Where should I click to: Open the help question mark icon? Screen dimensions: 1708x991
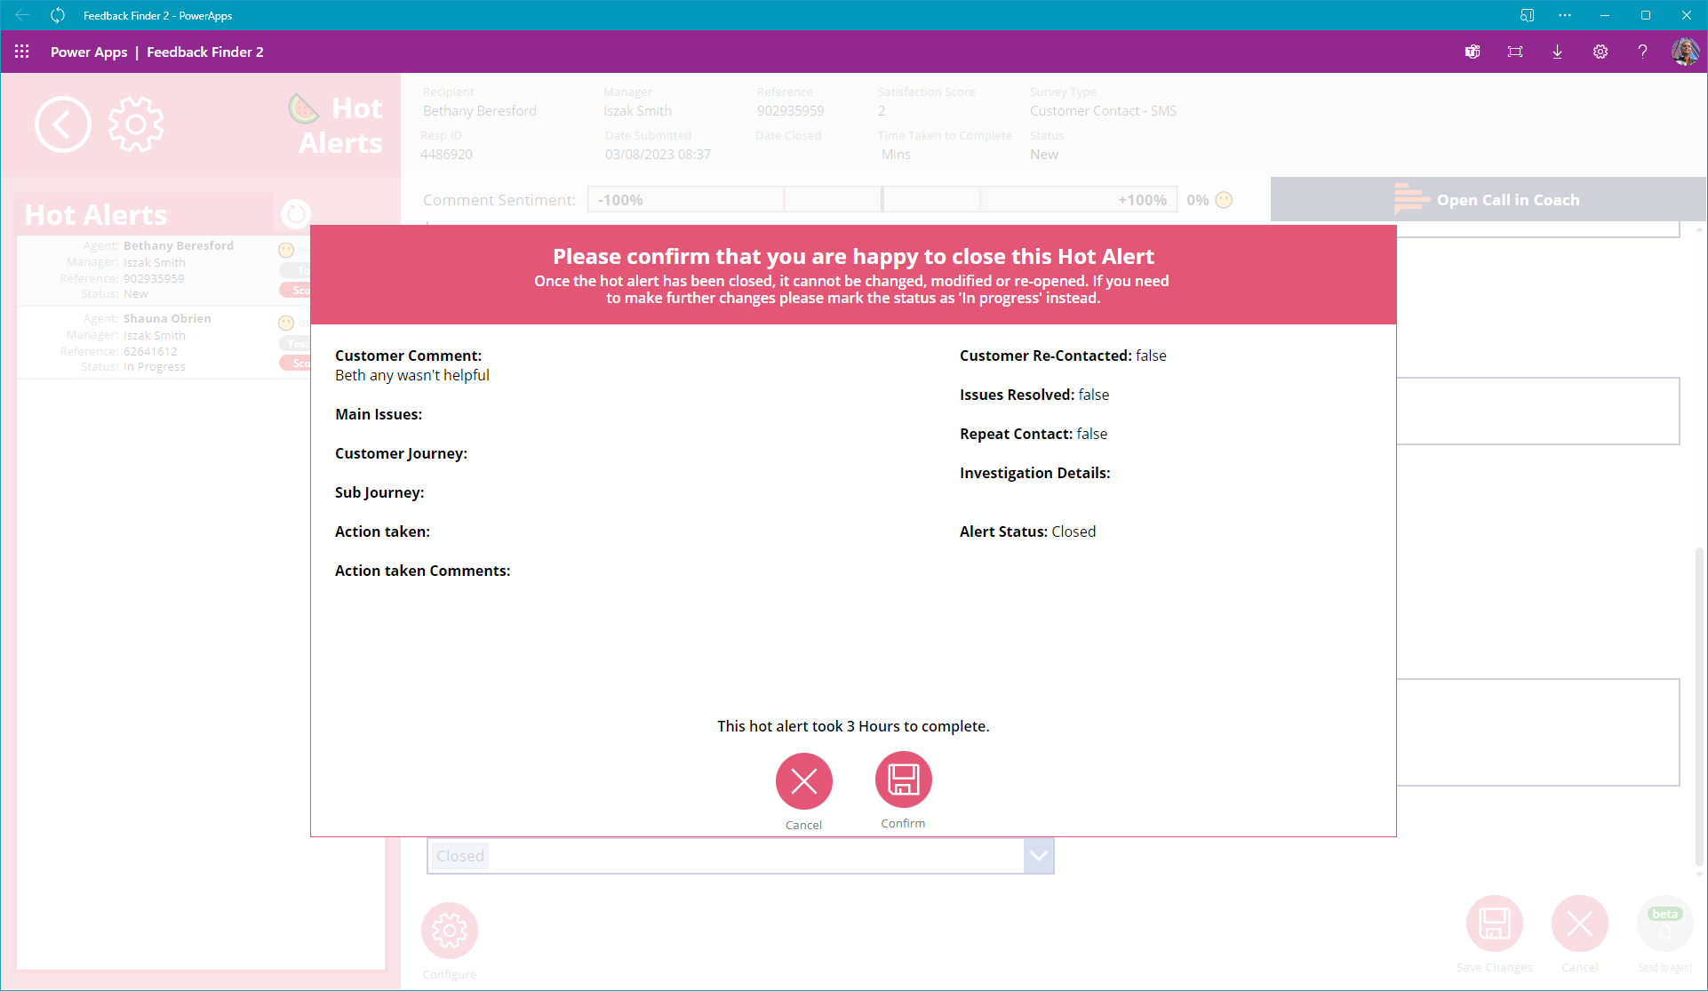(x=1642, y=52)
